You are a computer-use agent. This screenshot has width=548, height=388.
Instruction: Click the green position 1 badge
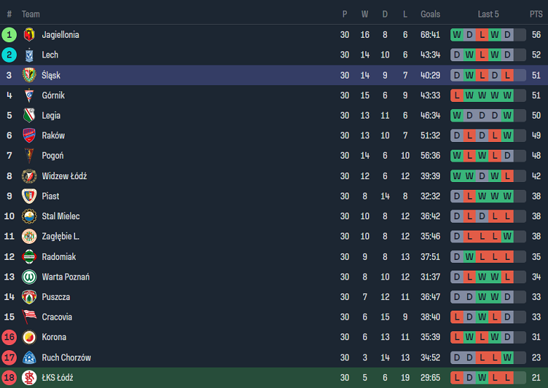click(x=9, y=34)
